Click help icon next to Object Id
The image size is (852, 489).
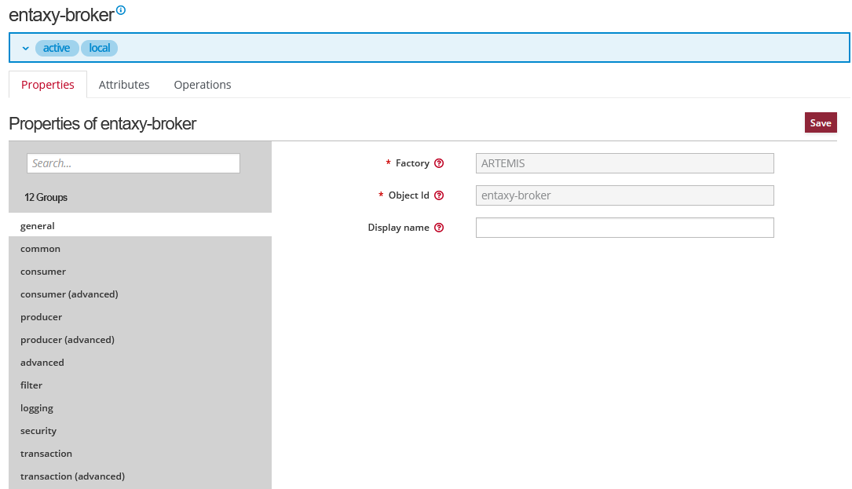tap(439, 195)
